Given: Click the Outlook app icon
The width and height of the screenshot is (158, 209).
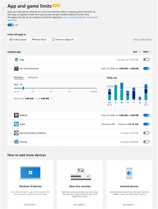Looking at the screenshot, I should point(16,142).
